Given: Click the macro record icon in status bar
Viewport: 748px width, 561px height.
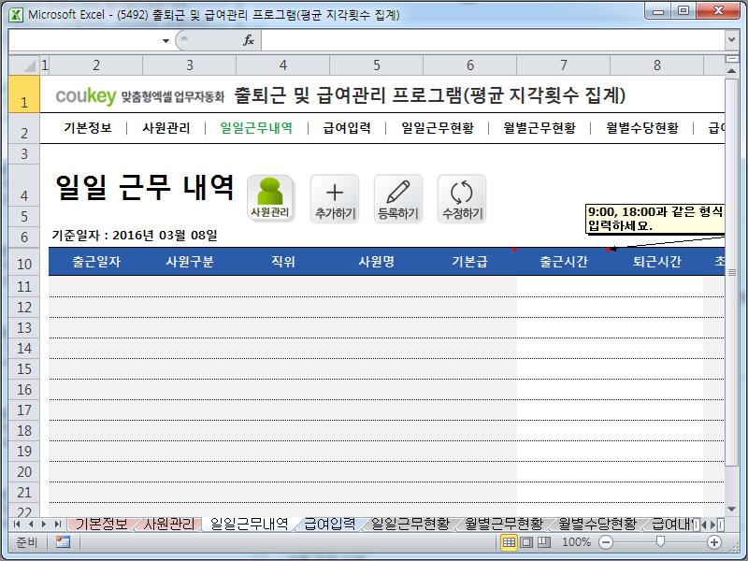Looking at the screenshot, I should tap(63, 542).
